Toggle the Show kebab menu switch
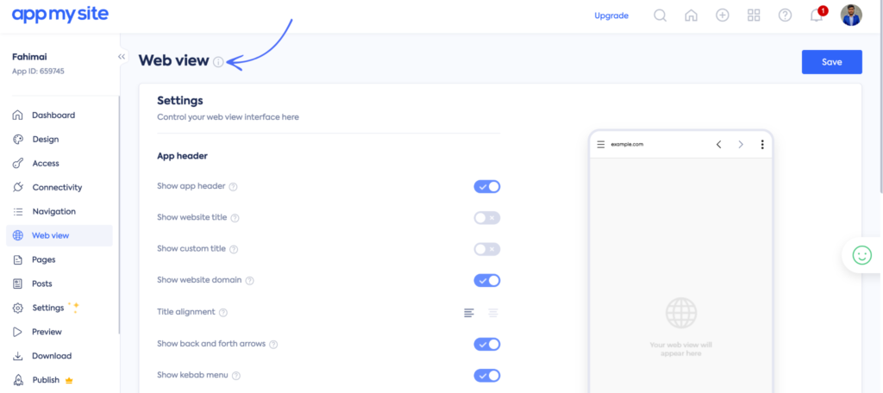Viewport: 883px width, 393px height. click(x=487, y=376)
